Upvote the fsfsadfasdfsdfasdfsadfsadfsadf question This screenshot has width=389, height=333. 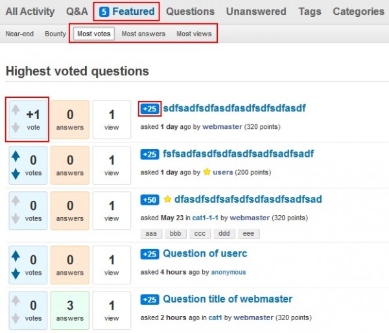pos(16,156)
